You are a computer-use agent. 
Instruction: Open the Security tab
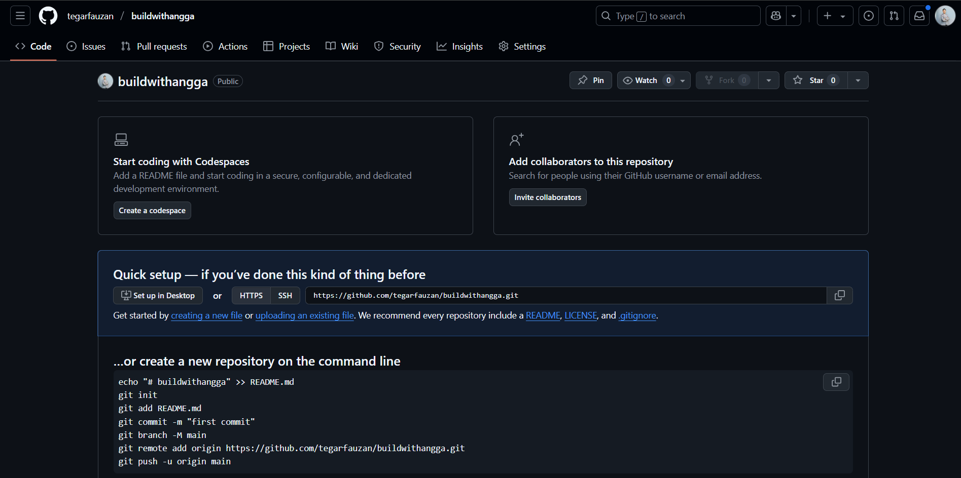point(398,46)
